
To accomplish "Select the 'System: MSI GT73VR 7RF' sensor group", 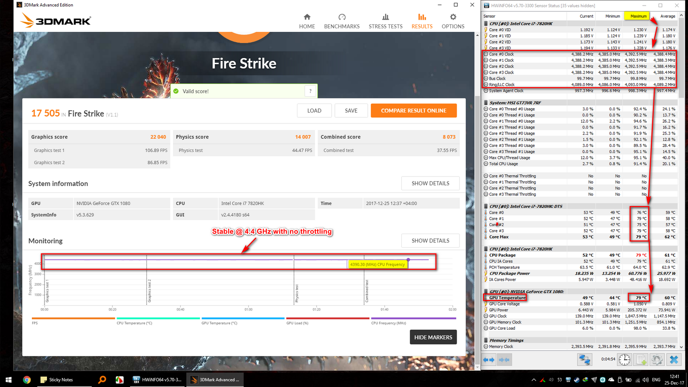I will tap(580, 103).
